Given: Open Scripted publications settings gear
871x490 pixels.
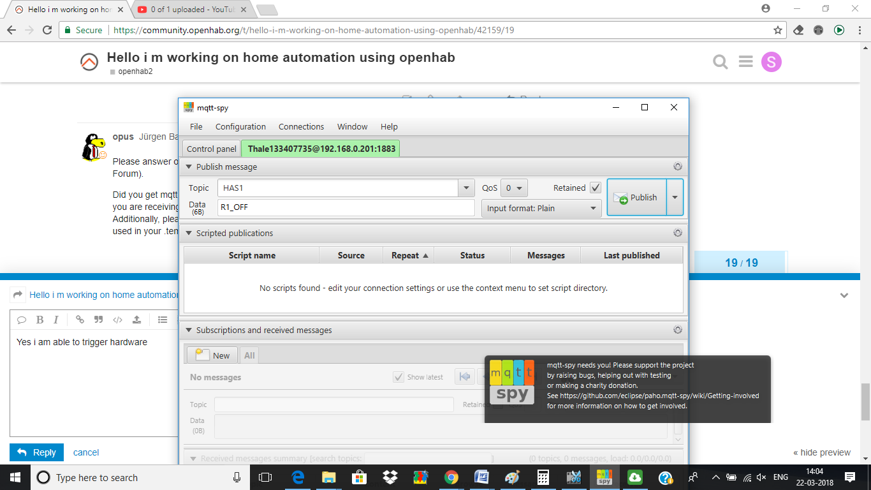Looking at the screenshot, I should pyautogui.click(x=677, y=233).
